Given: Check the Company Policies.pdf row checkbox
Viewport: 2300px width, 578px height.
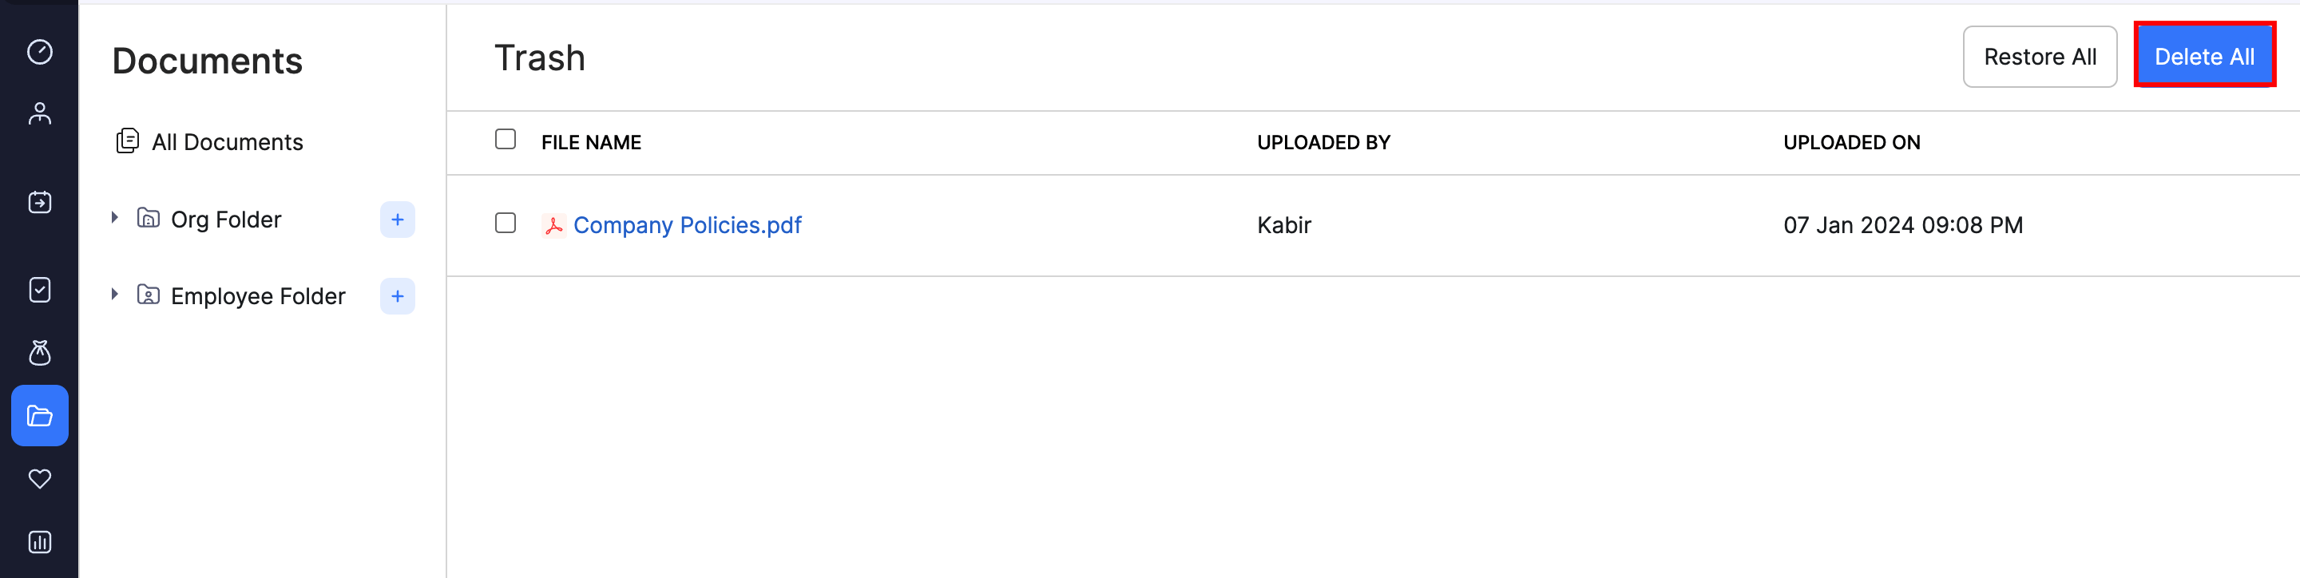Looking at the screenshot, I should [x=506, y=223].
